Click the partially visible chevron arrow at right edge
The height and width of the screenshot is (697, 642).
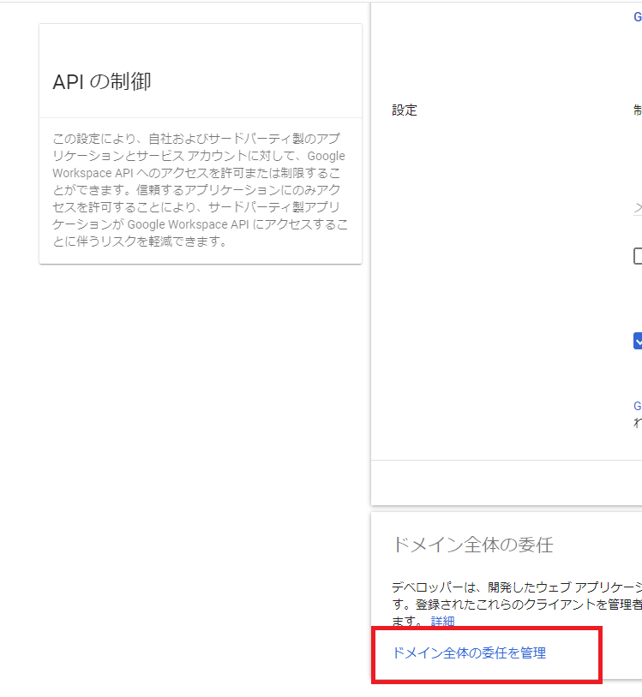click(x=638, y=207)
